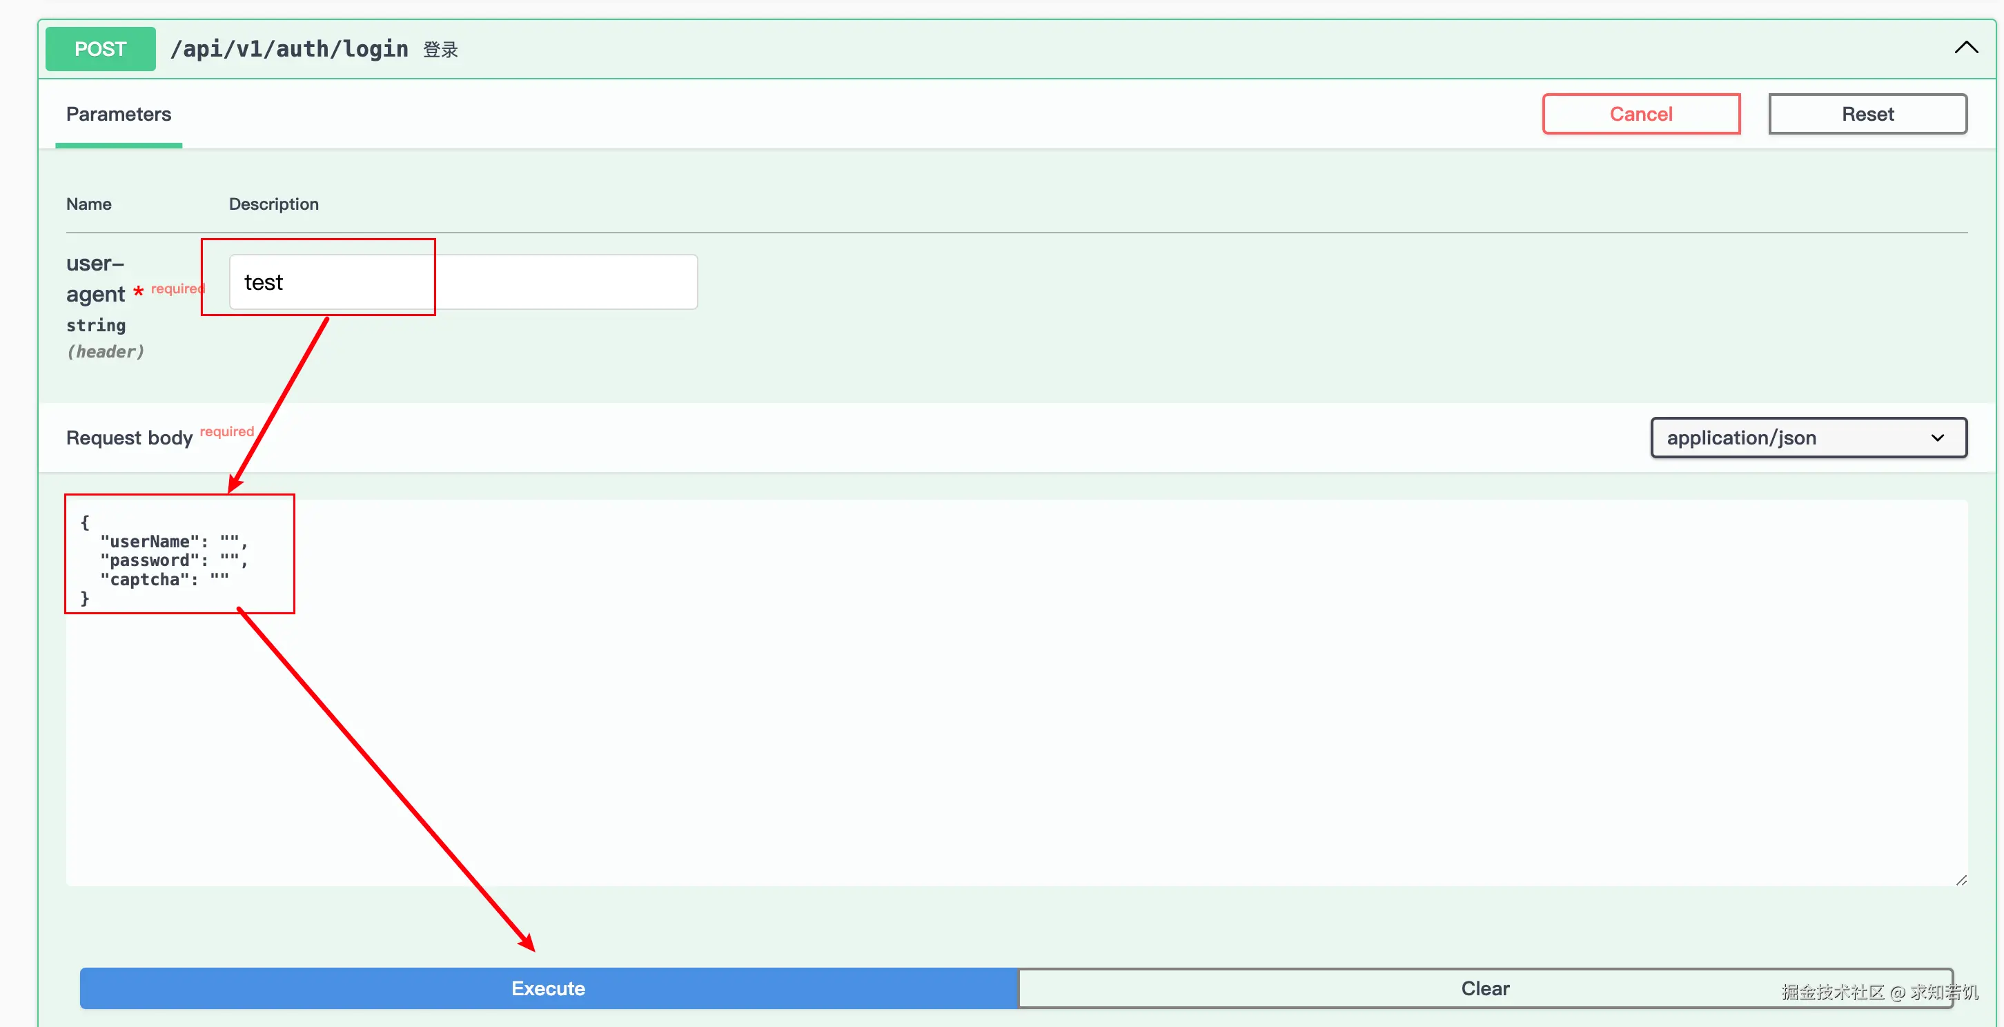Click the POST method badge

[100, 49]
